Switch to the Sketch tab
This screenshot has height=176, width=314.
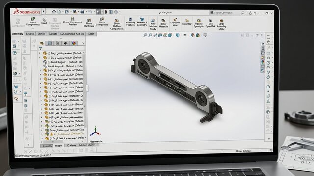pos(41,34)
